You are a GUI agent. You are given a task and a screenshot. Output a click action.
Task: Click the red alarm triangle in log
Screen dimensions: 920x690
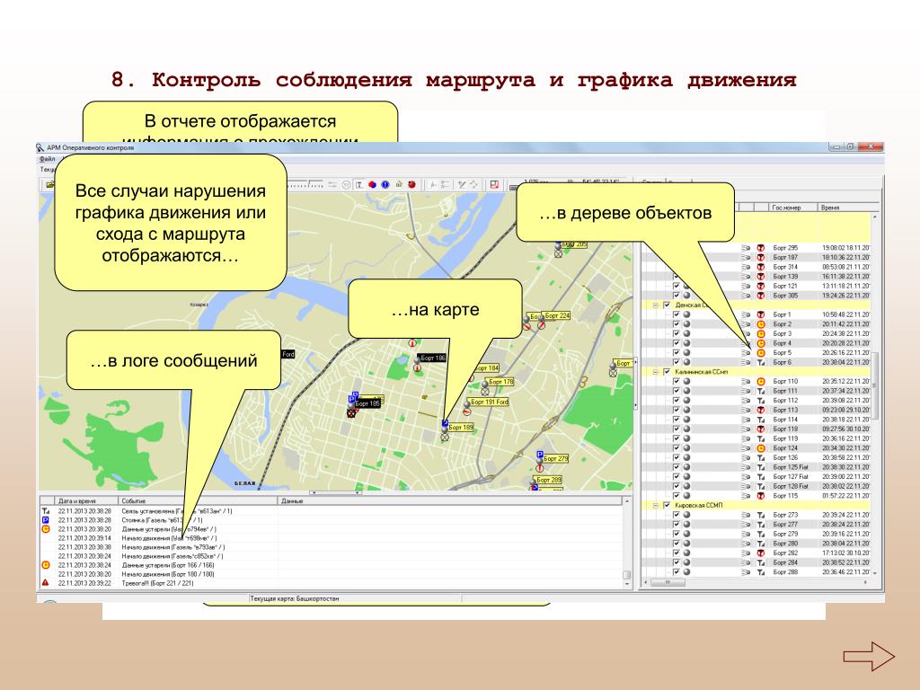pyautogui.click(x=45, y=582)
